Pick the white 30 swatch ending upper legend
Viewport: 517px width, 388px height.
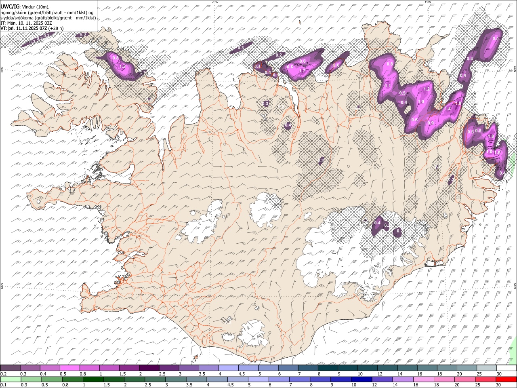coord(506,368)
